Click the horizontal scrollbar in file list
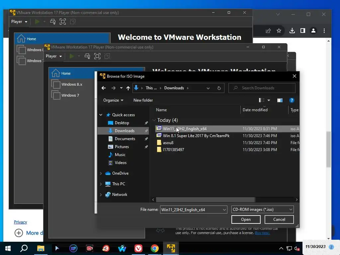Image resolution: width=340 pixels, height=255 pixels. point(206,200)
